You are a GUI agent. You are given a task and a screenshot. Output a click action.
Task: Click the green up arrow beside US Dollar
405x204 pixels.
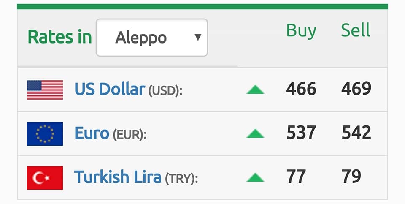click(x=255, y=90)
